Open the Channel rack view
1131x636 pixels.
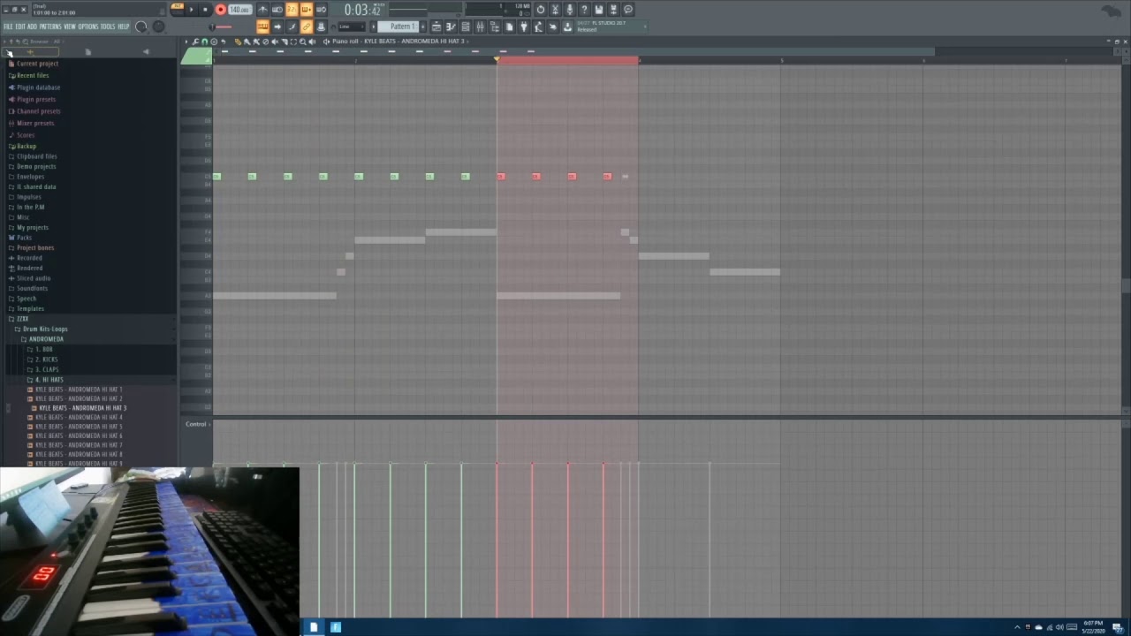click(x=467, y=26)
